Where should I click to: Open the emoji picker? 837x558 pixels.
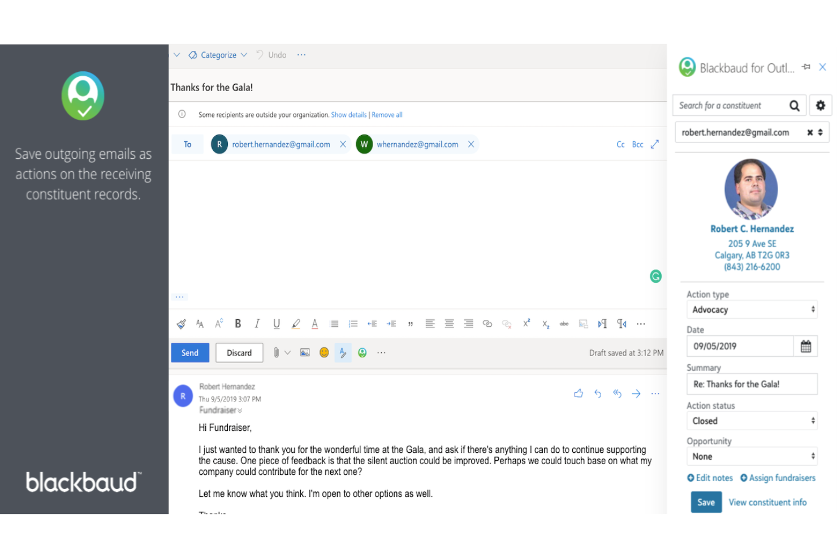tap(324, 353)
